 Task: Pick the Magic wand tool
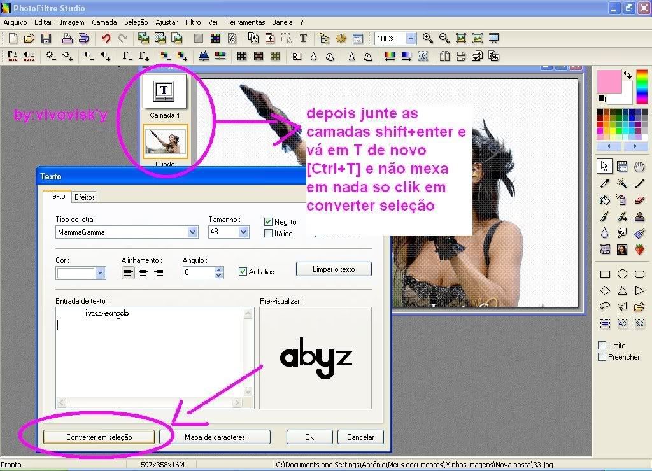[622, 183]
